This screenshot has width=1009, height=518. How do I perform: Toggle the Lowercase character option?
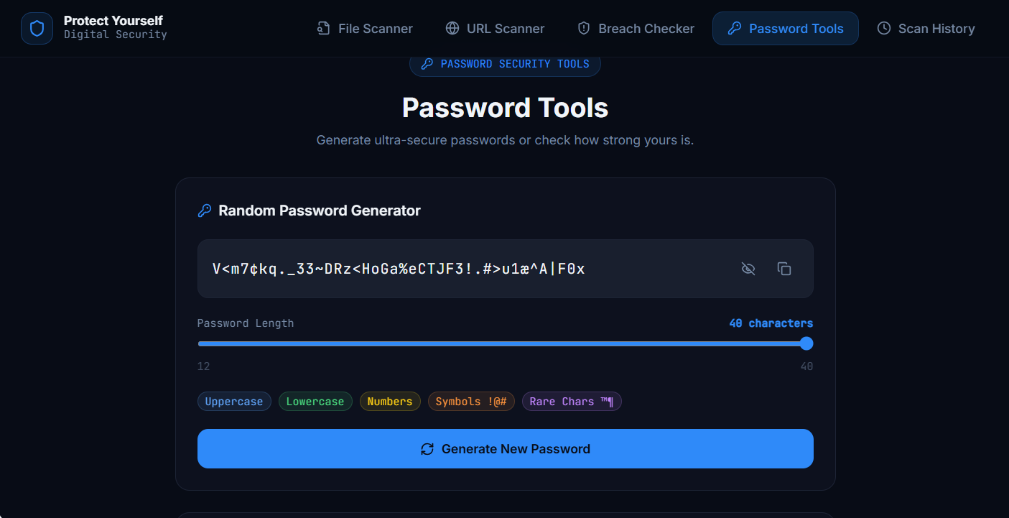[x=315, y=402]
